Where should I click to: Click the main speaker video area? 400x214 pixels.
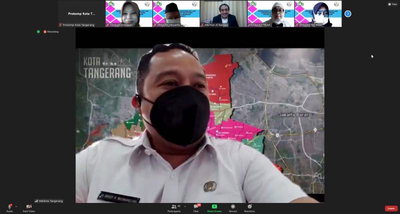(x=199, y=125)
